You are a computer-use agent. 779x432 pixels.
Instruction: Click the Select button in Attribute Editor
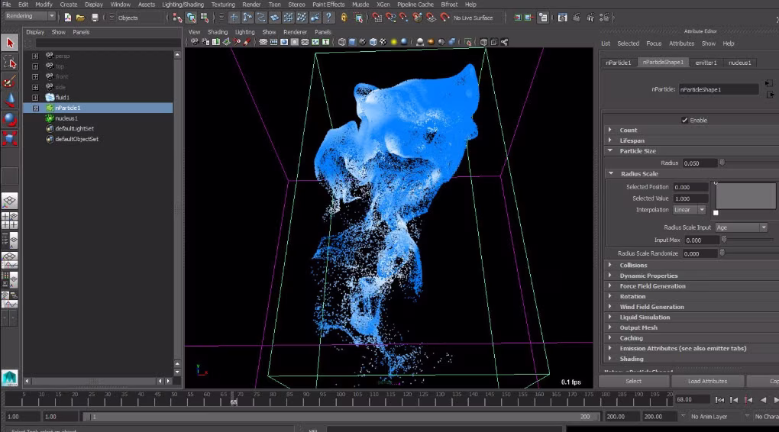(633, 381)
